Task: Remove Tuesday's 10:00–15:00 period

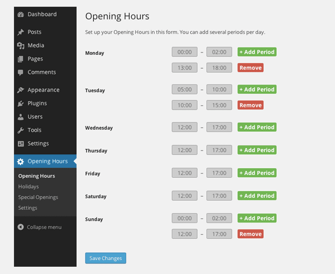Action: point(250,105)
